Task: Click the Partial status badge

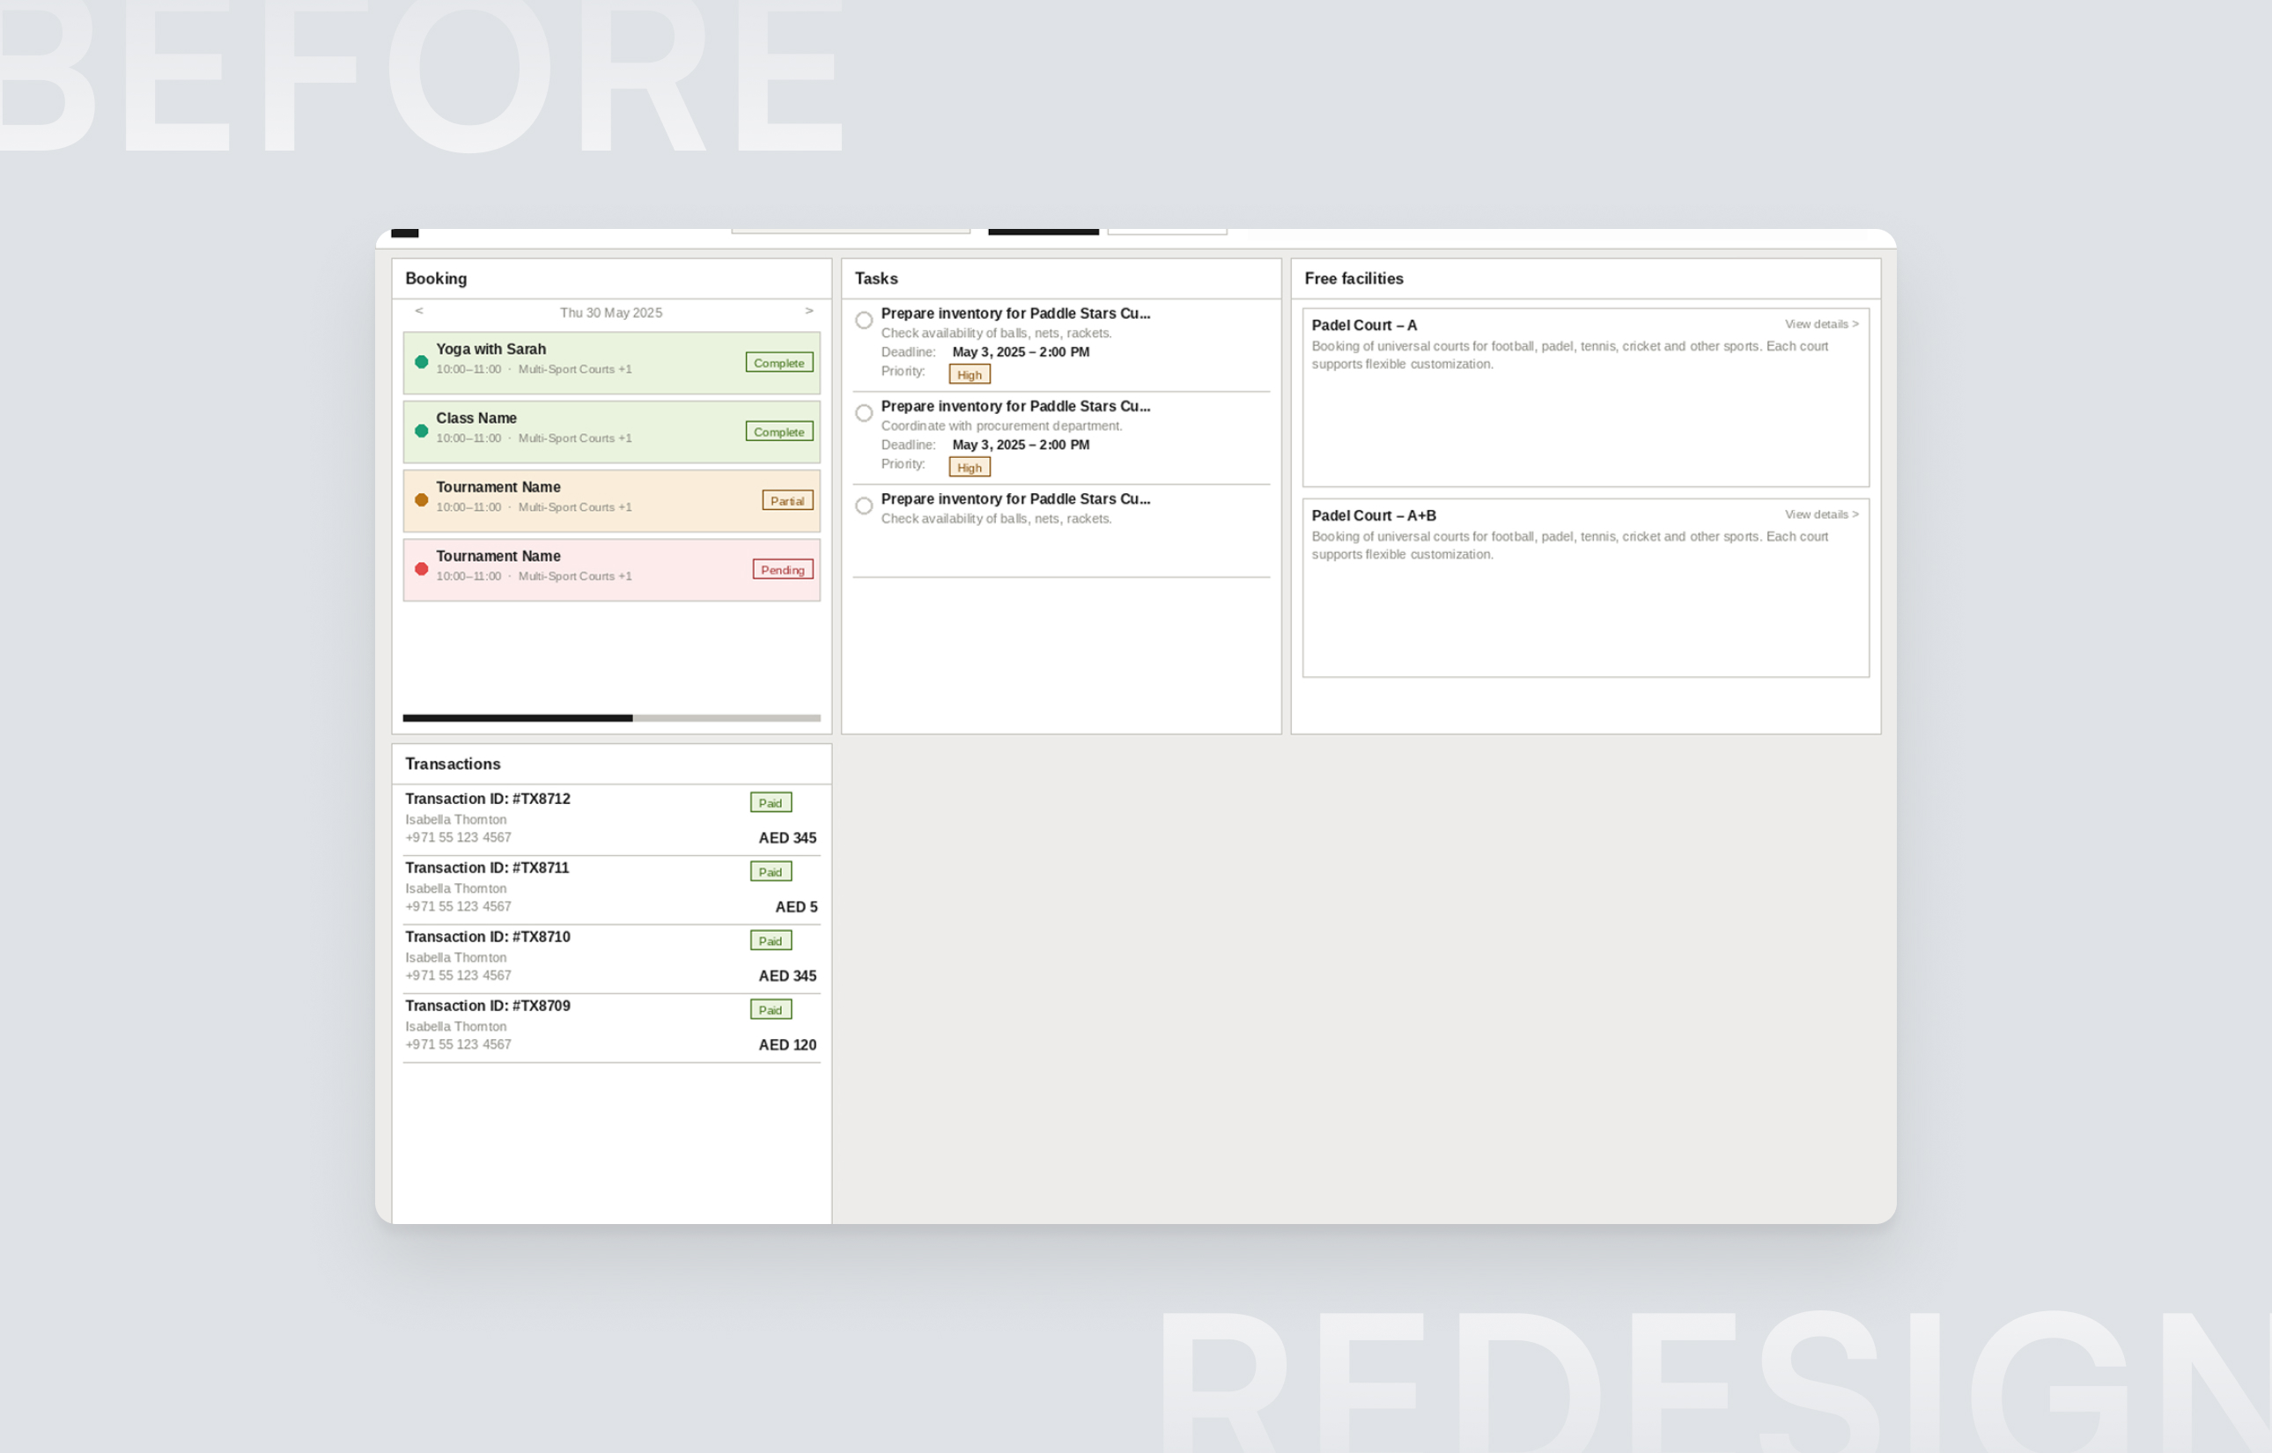Action: 788,500
